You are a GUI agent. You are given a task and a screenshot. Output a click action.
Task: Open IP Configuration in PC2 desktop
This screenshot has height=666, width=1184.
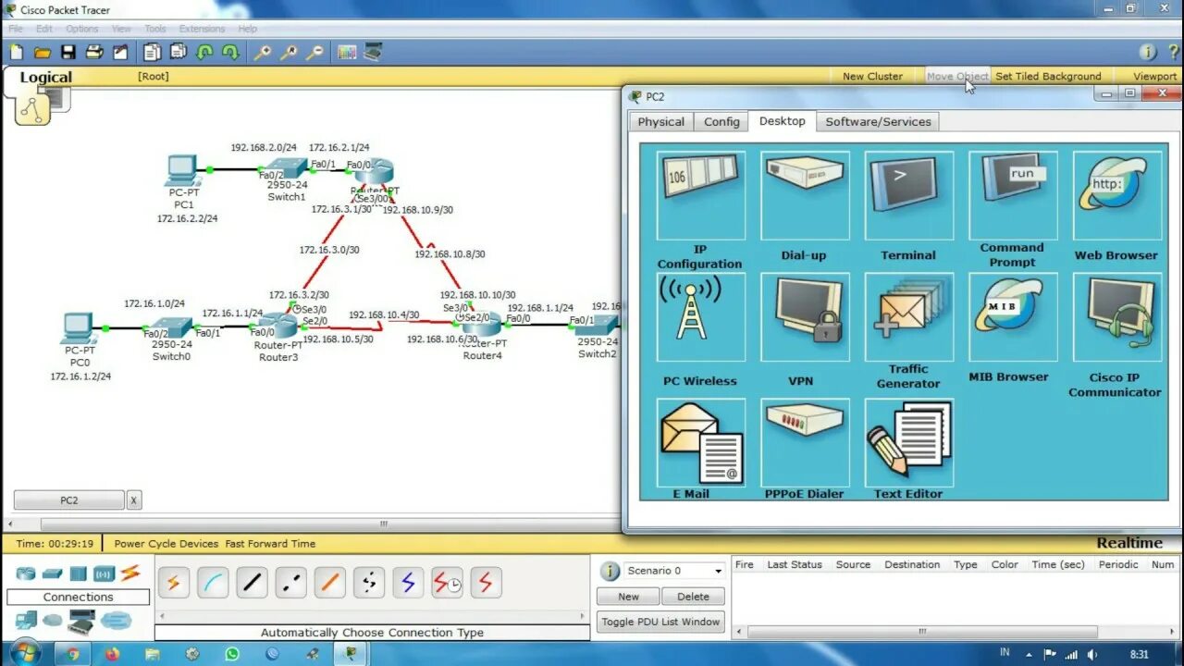coord(700,195)
